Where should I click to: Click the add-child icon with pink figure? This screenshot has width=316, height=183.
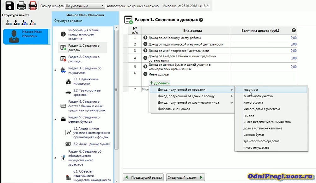(33, 23)
